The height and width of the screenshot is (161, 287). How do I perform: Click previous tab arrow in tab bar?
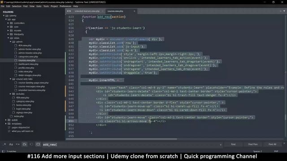68,11
